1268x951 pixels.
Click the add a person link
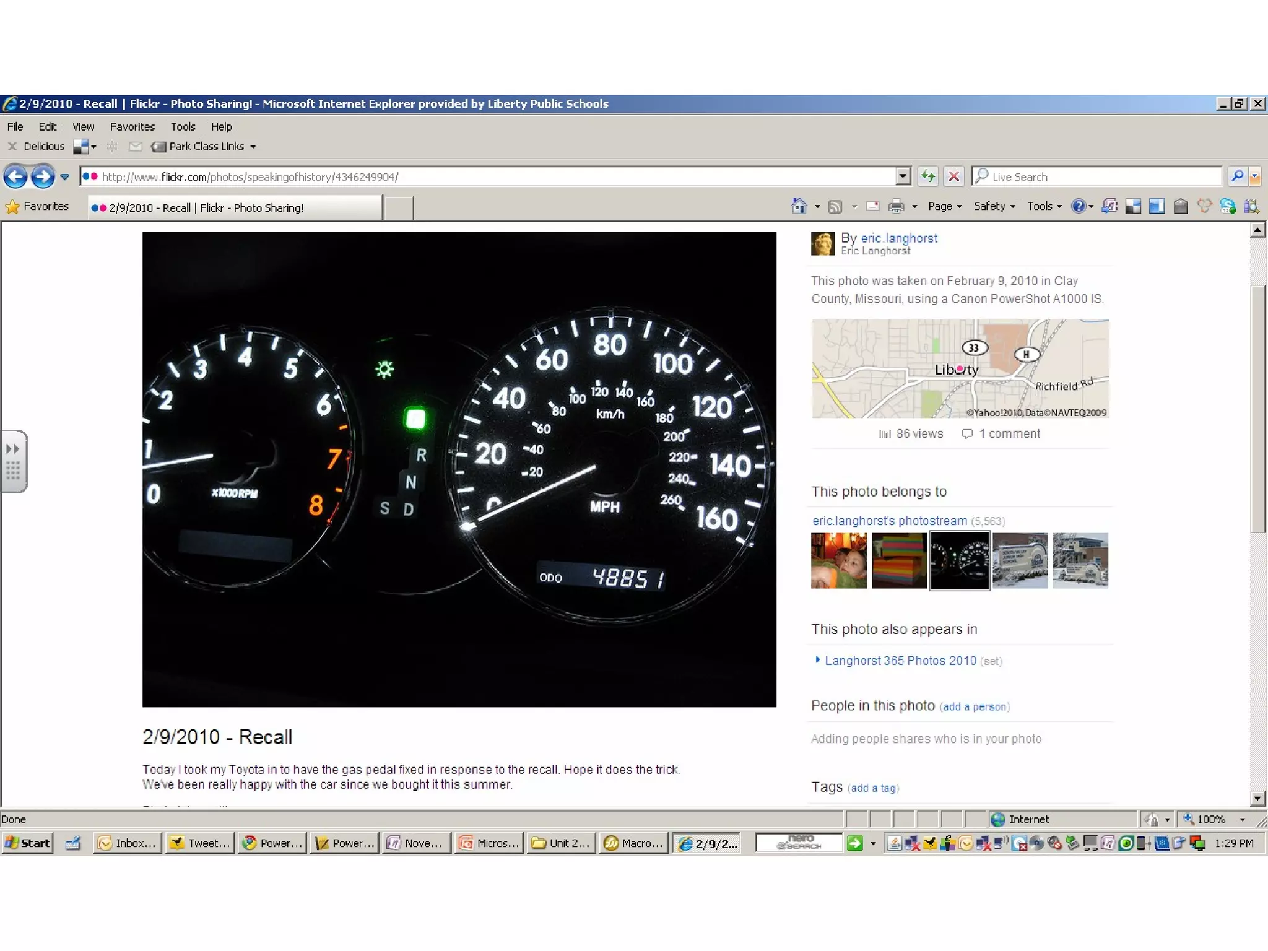pyautogui.click(x=975, y=707)
